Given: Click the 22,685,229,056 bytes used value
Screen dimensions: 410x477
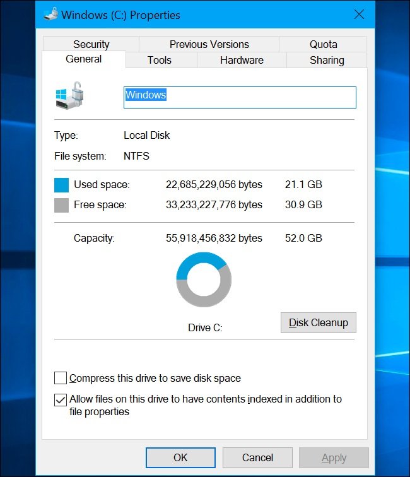Looking at the screenshot, I should pos(214,184).
